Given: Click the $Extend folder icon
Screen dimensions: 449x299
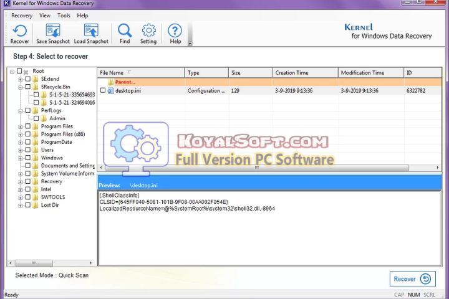Looking at the screenshot, I should (35, 79).
